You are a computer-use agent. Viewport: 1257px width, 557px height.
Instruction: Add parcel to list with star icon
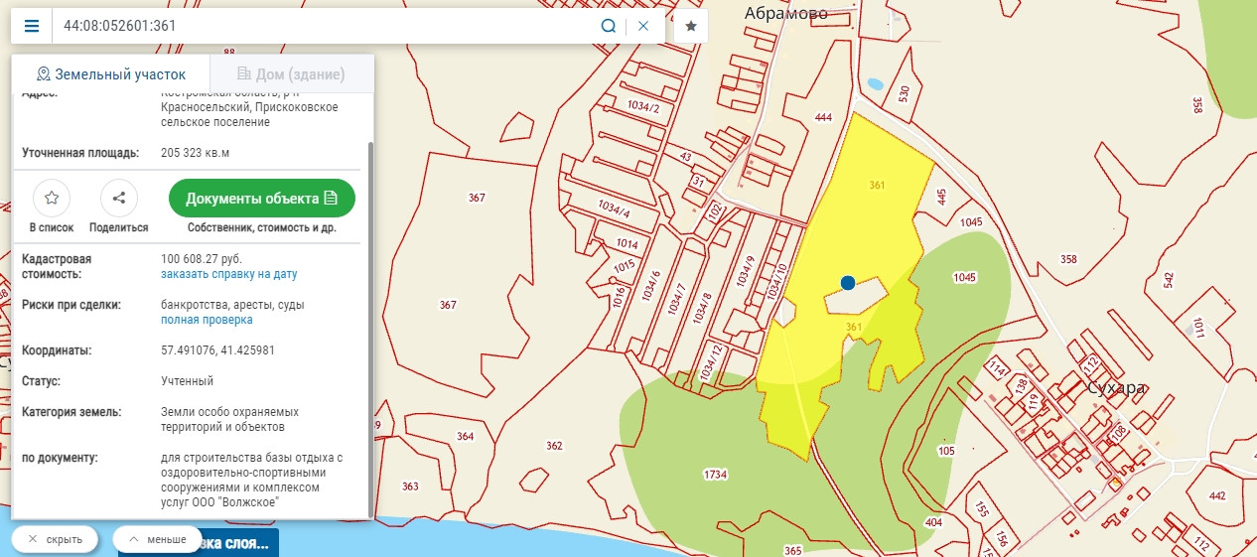pyautogui.click(x=52, y=199)
